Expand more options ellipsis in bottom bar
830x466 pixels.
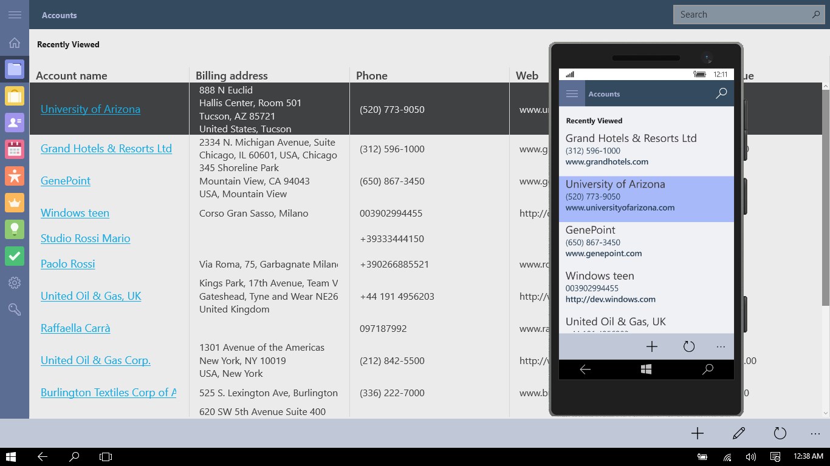click(815, 434)
